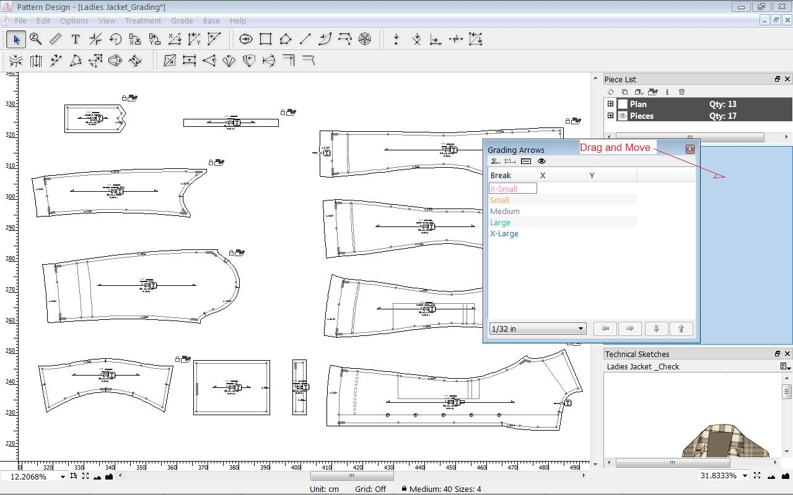Toggle the Plan row visibility box
The image size is (793, 495).
(x=623, y=105)
